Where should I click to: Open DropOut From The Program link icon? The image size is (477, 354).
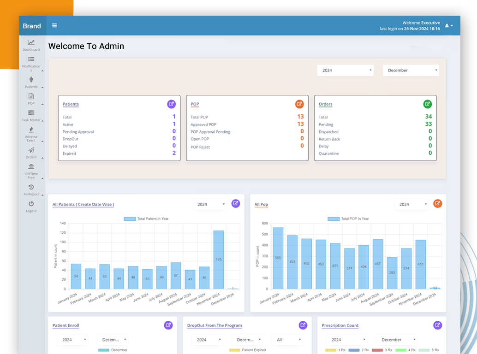(303, 325)
